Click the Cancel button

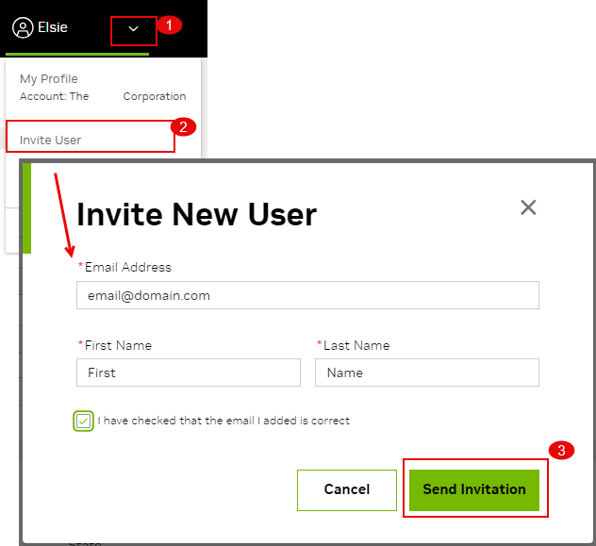(x=347, y=490)
